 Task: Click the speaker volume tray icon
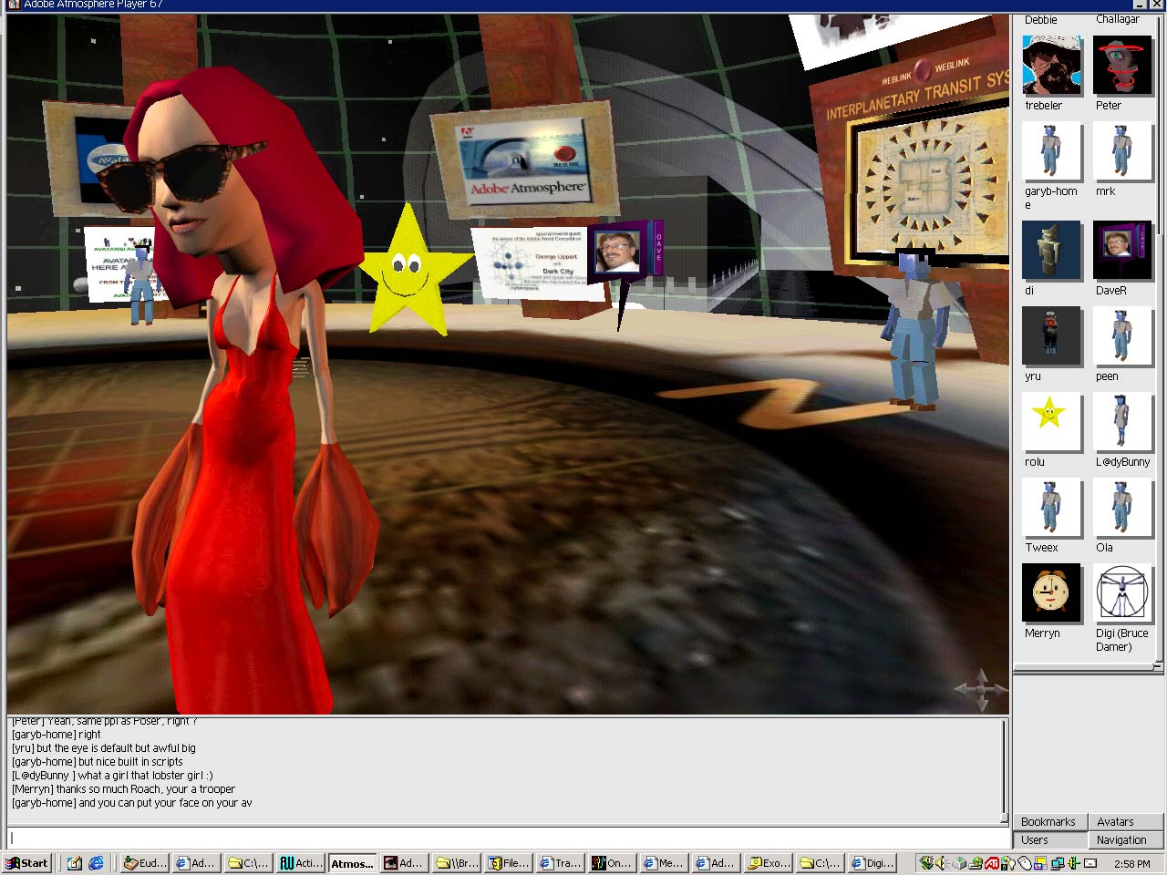pyautogui.click(x=940, y=863)
